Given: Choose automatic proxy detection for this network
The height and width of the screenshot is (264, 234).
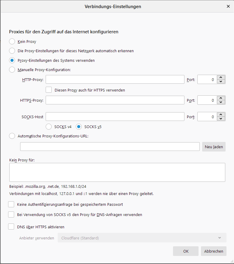Looking at the screenshot, I should [12, 51].
